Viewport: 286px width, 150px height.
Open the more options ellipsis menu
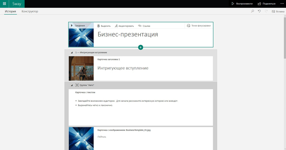click(282, 4)
